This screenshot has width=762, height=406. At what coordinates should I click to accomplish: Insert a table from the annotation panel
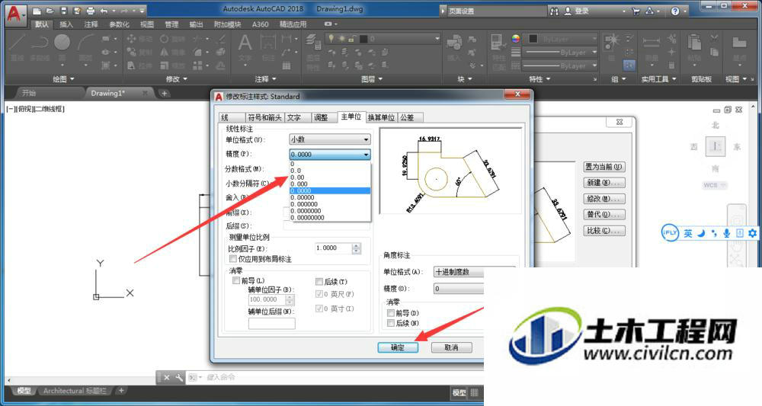[x=287, y=66]
